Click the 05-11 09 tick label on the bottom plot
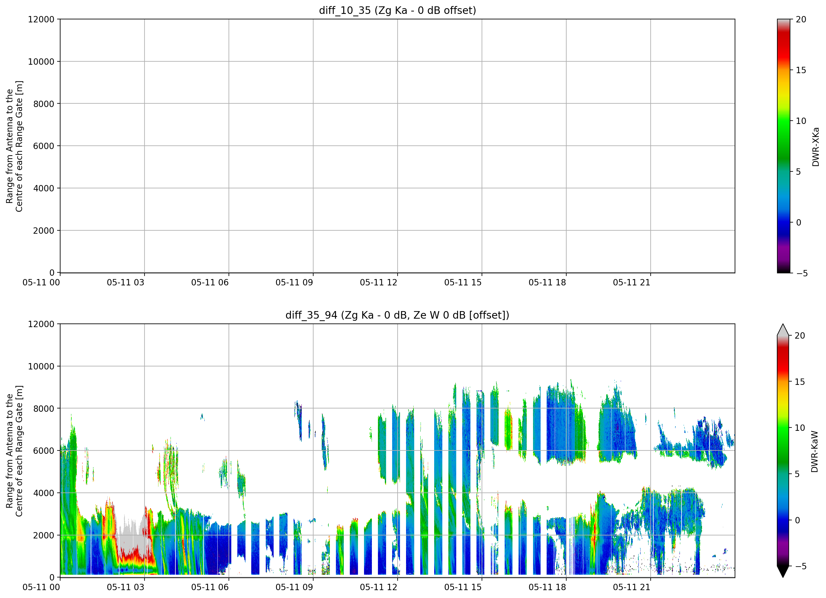 coord(294,587)
